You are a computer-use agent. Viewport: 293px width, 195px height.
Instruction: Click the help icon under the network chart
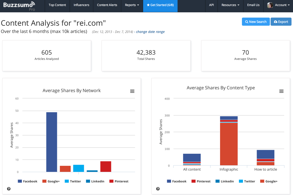[9, 189]
